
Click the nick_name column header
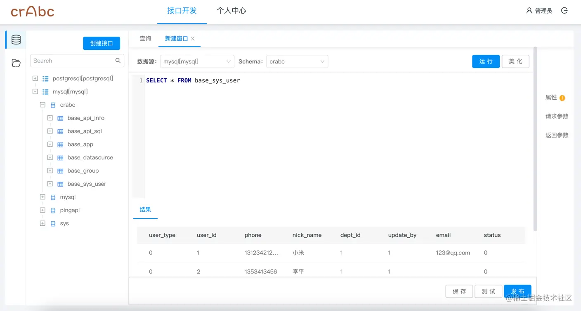pyautogui.click(x=307, y=235)
